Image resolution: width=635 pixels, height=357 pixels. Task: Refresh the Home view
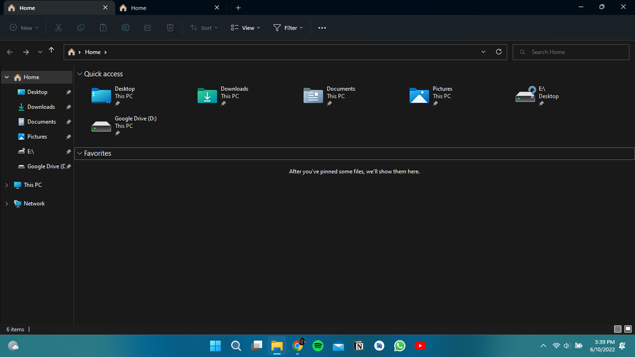click(x=498, y=52)
